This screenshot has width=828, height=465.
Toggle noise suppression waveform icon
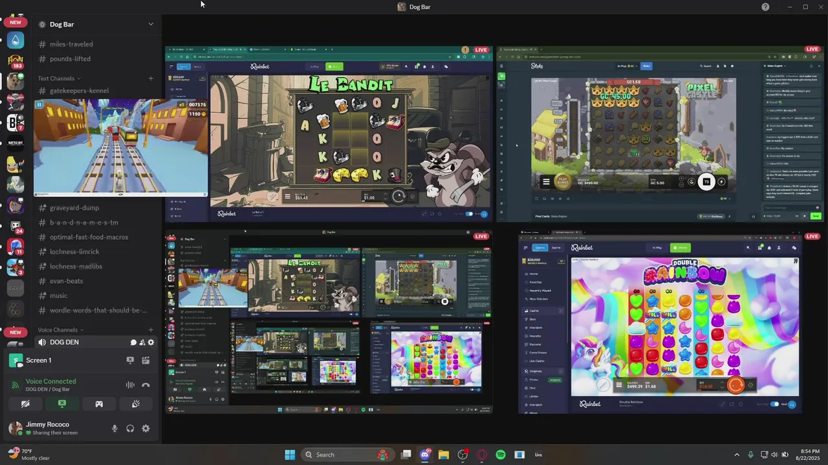130,385
